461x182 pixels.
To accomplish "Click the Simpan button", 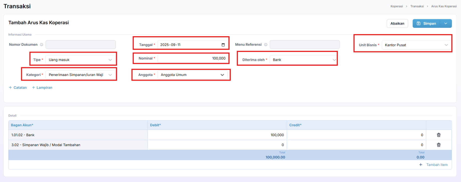I will click(x=426, y=24).
